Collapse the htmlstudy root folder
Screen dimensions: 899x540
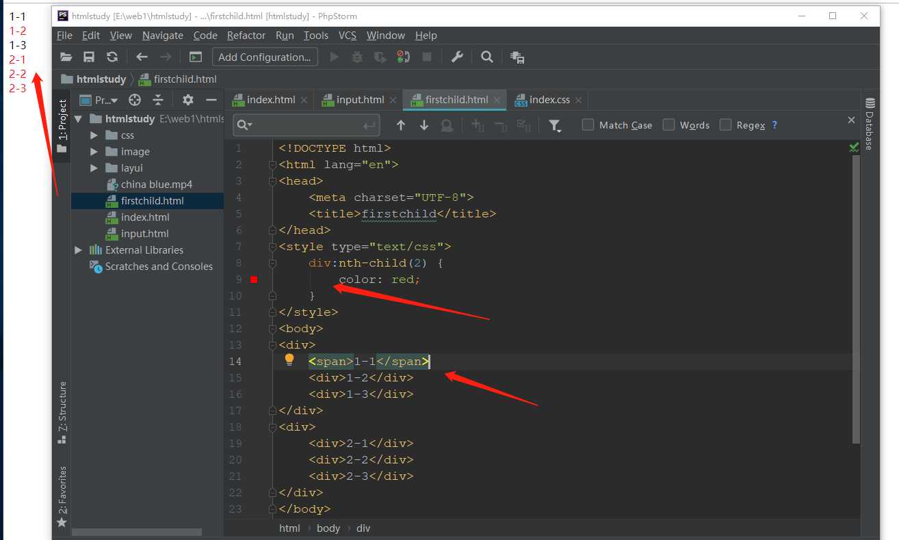click(x=79, y=119)
